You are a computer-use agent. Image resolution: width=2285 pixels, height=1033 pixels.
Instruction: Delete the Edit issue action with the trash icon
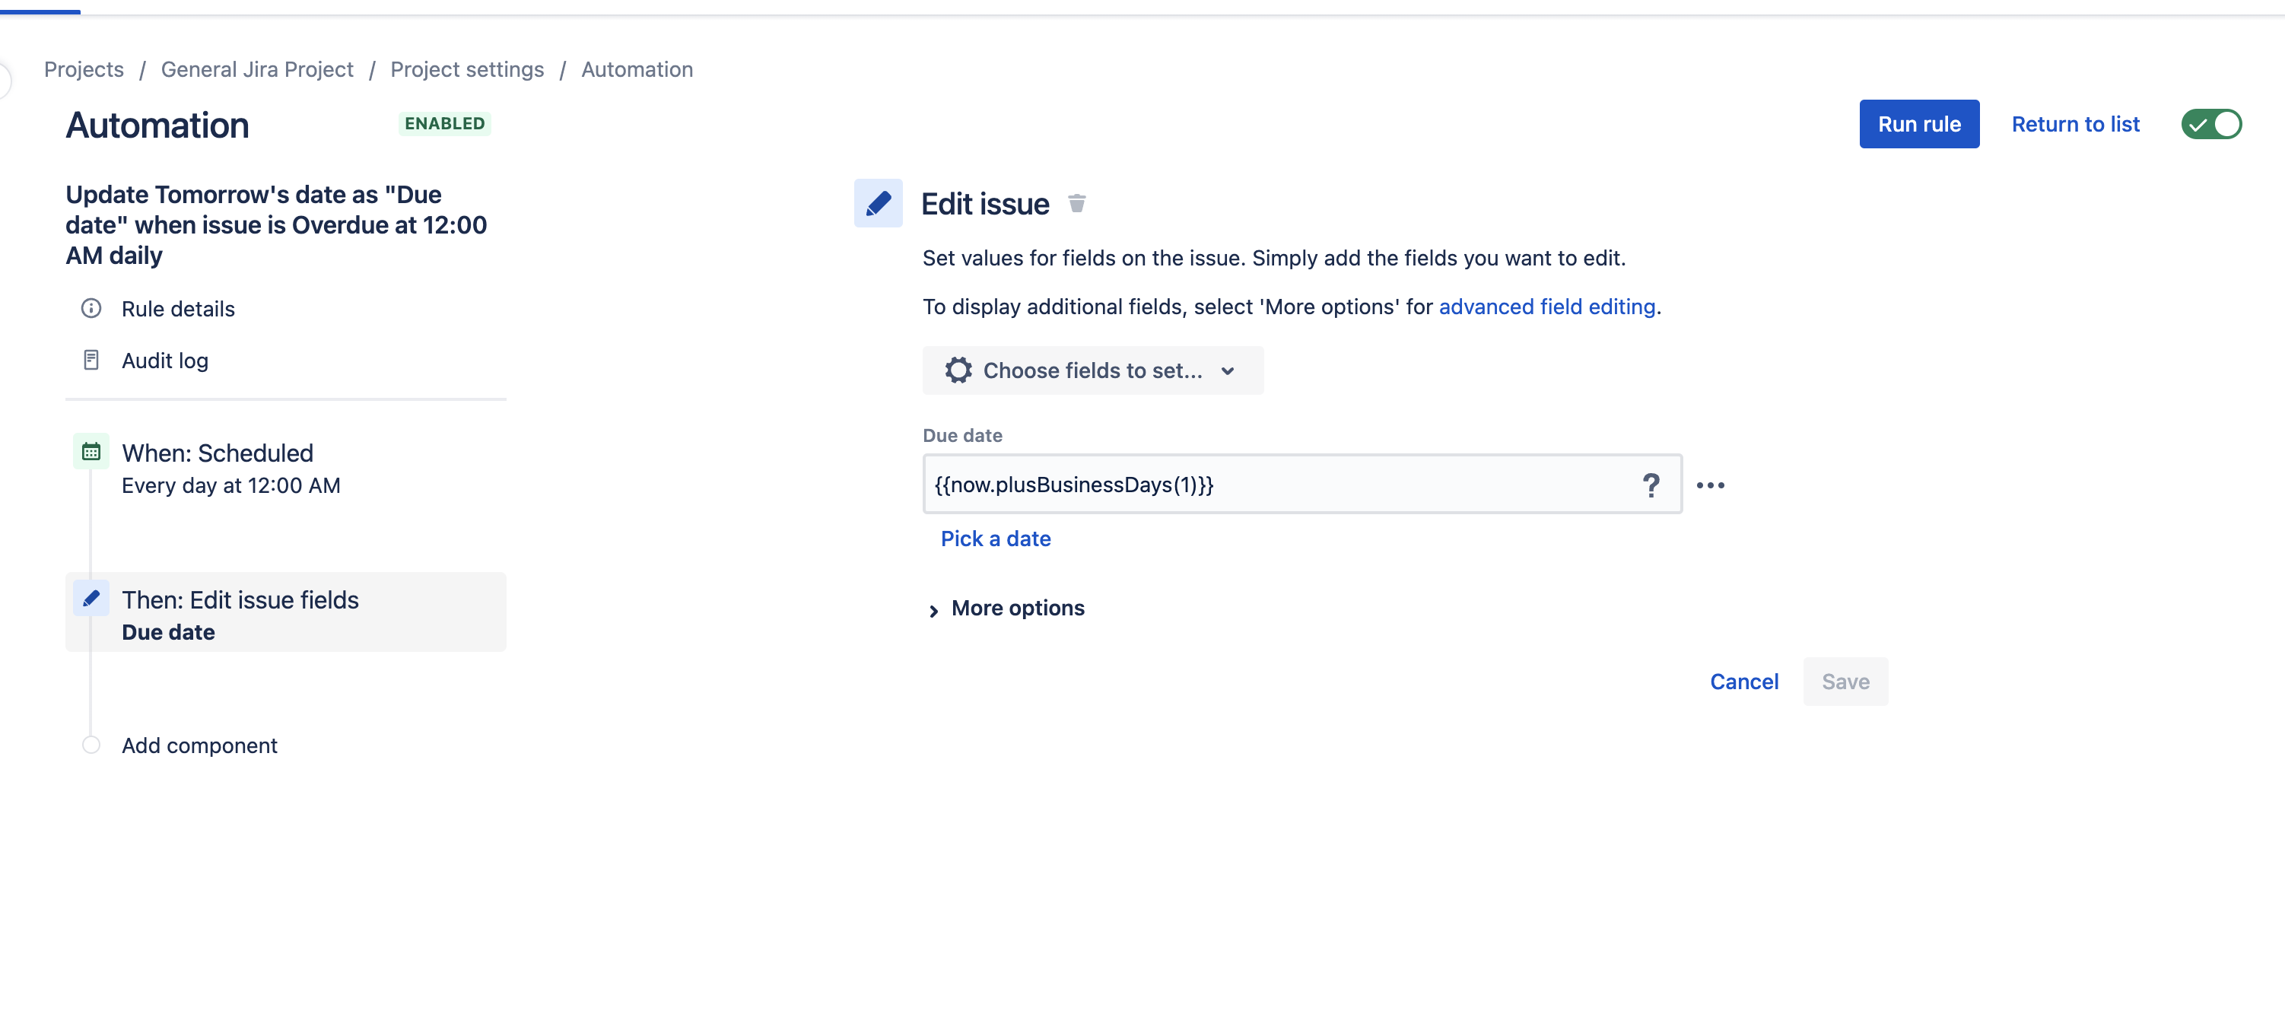point(1078,203)
